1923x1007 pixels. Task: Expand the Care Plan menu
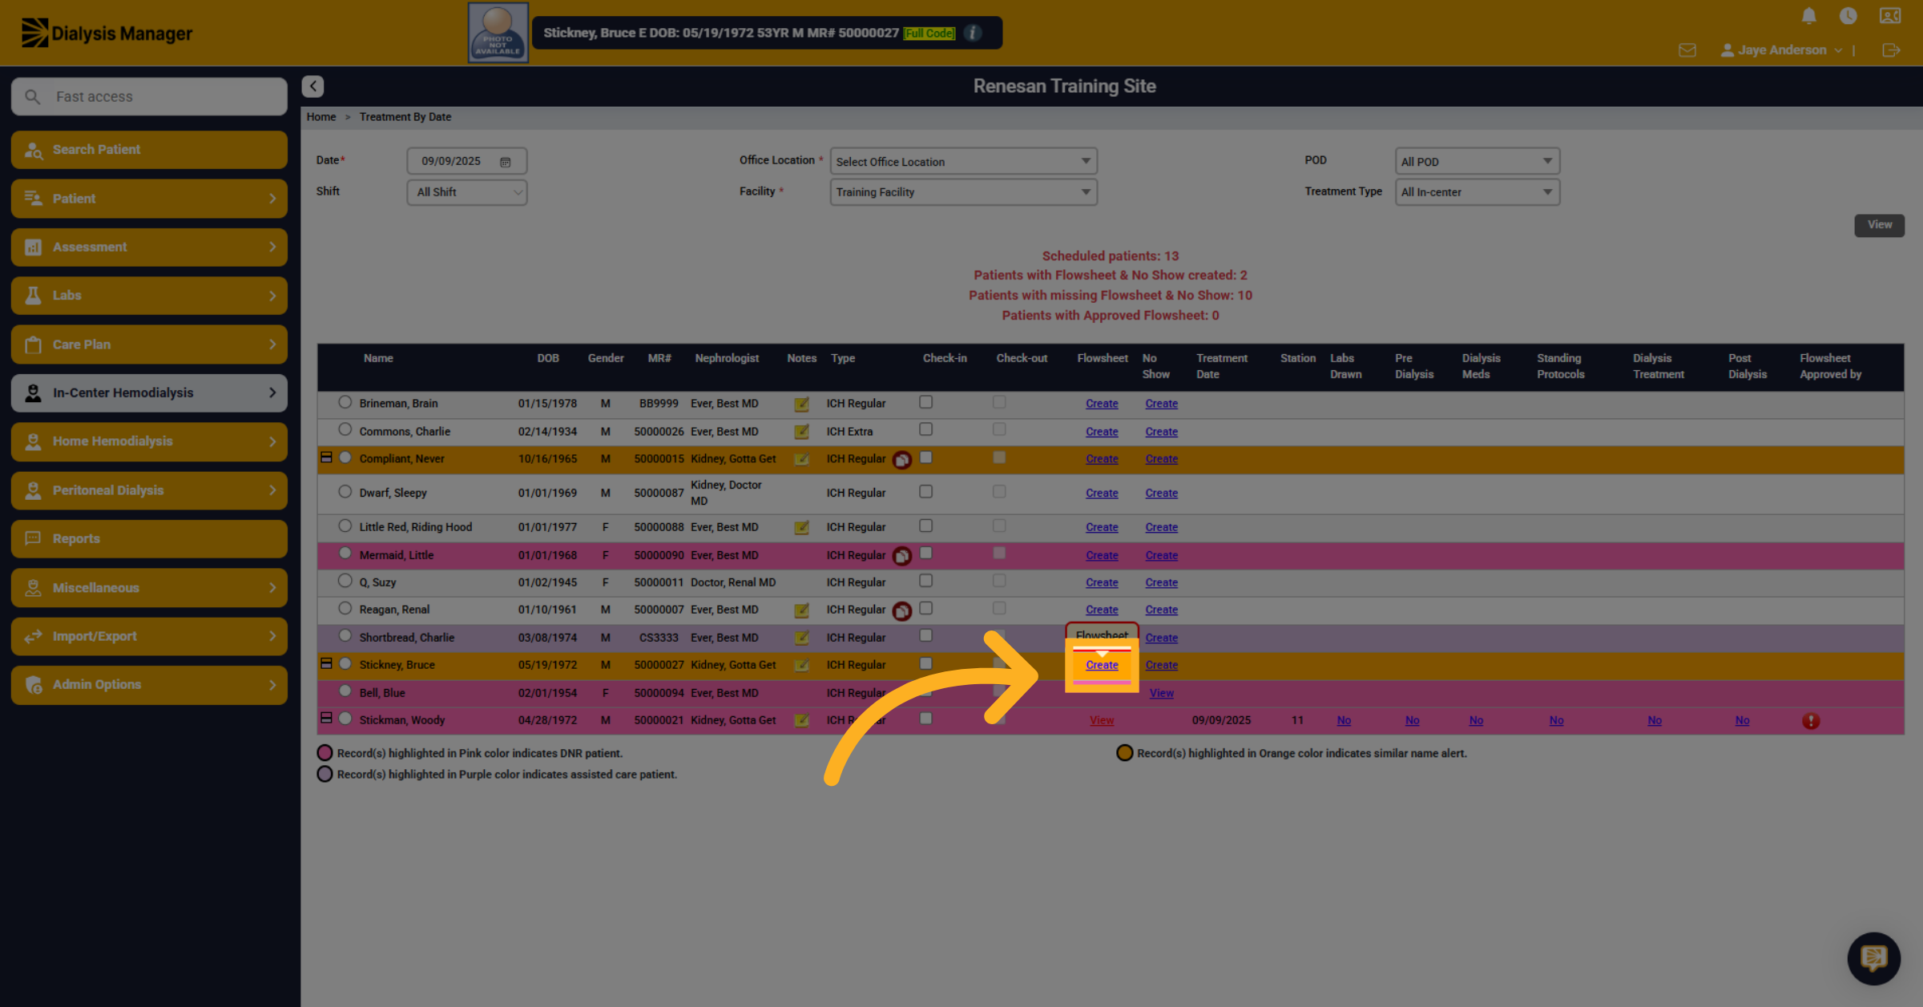tap(149, 344)
